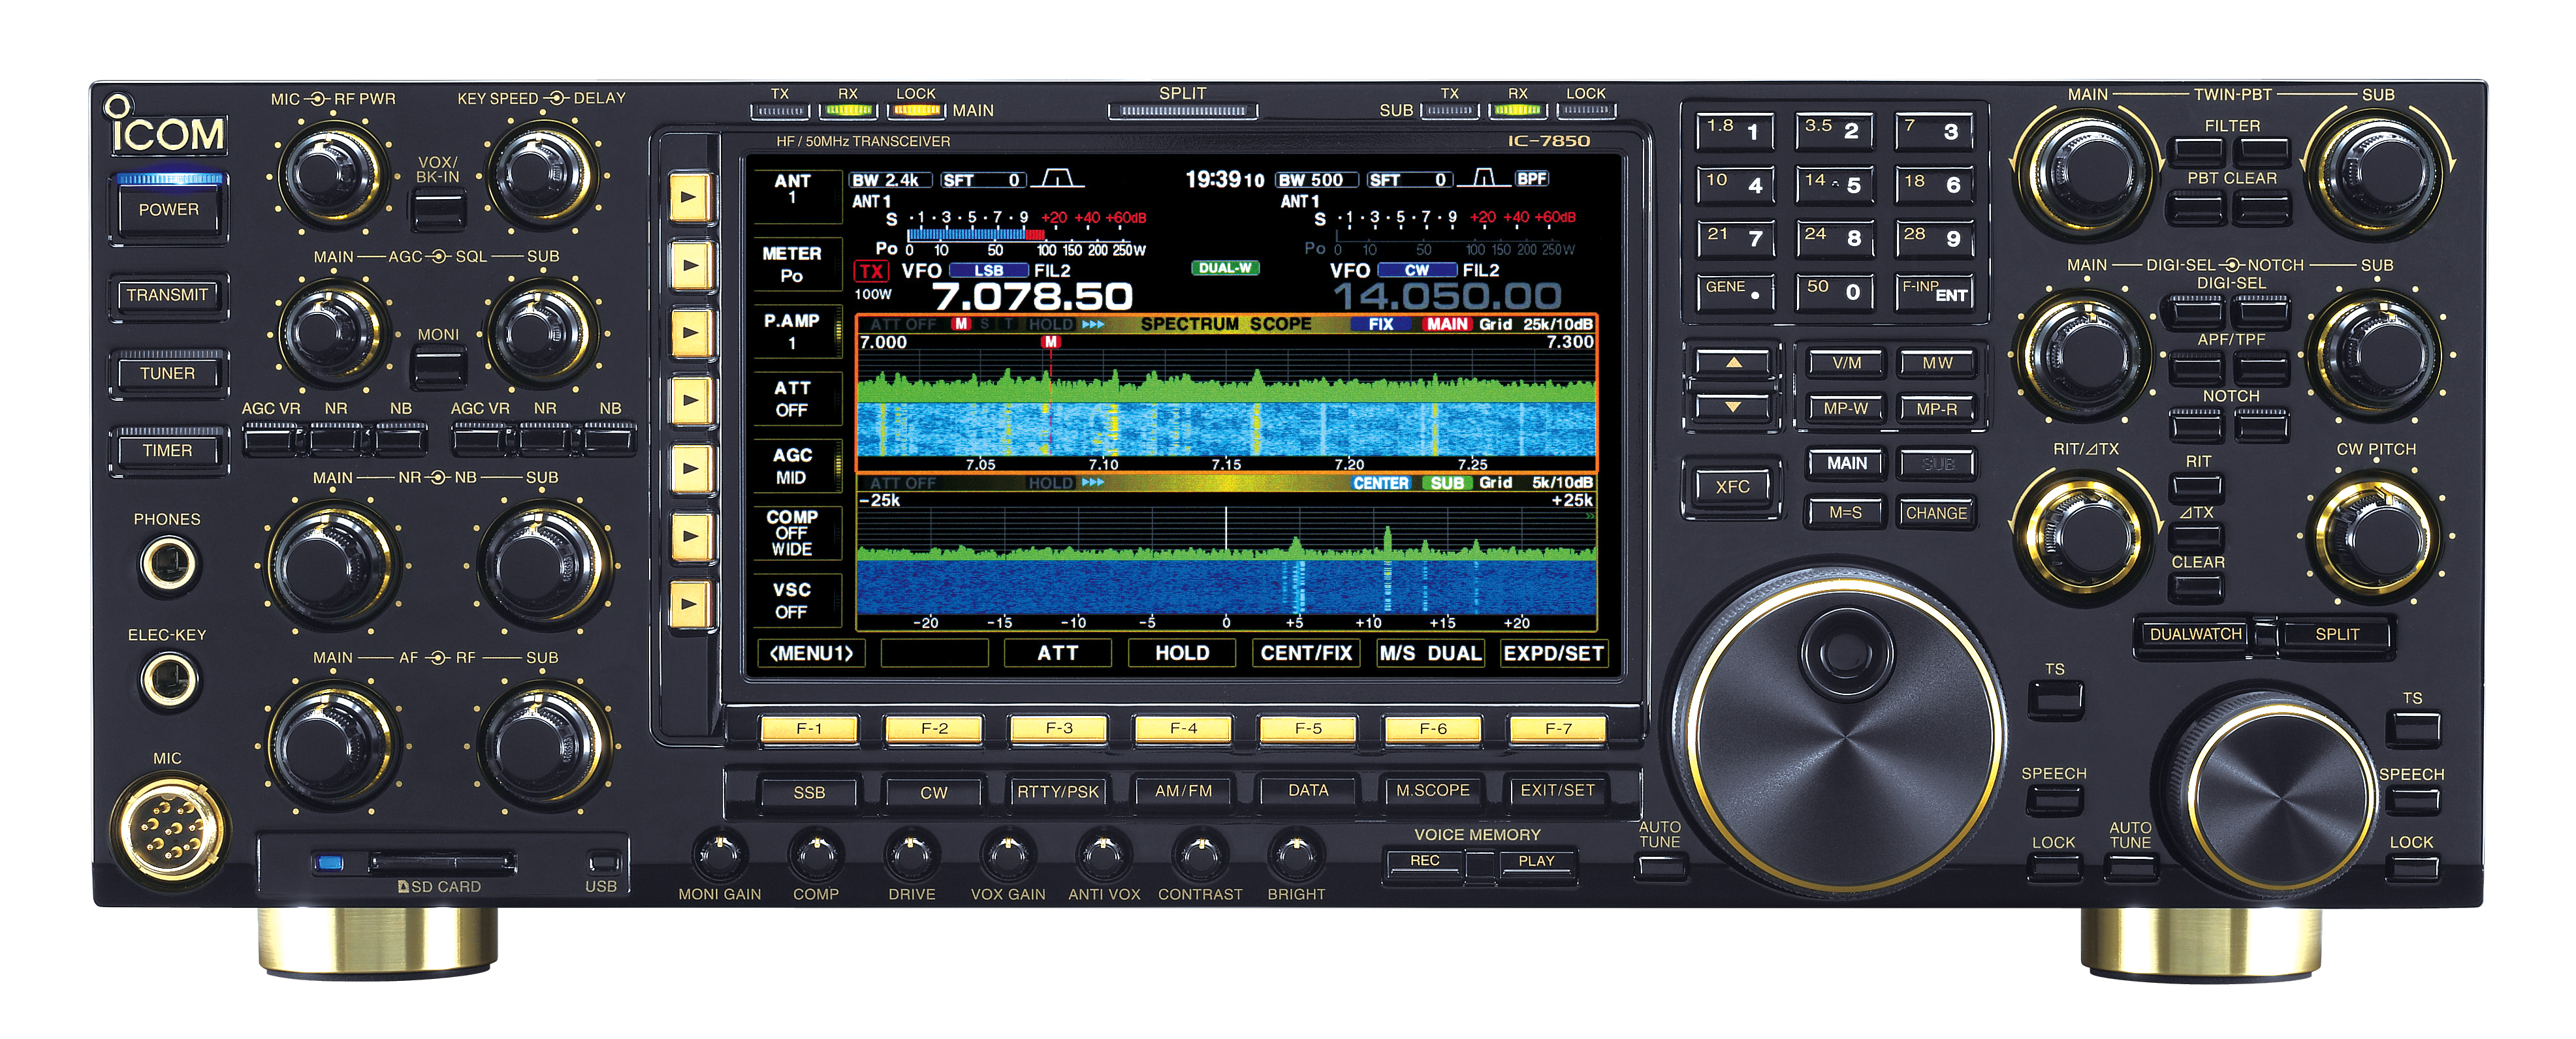
Task: Click the CHANGE button
Action: 1936,514
